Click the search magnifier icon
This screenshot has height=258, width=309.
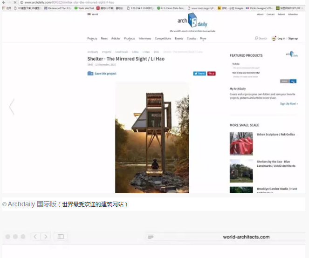coord(256,38)
